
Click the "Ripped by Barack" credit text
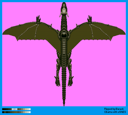coord(114,109)
